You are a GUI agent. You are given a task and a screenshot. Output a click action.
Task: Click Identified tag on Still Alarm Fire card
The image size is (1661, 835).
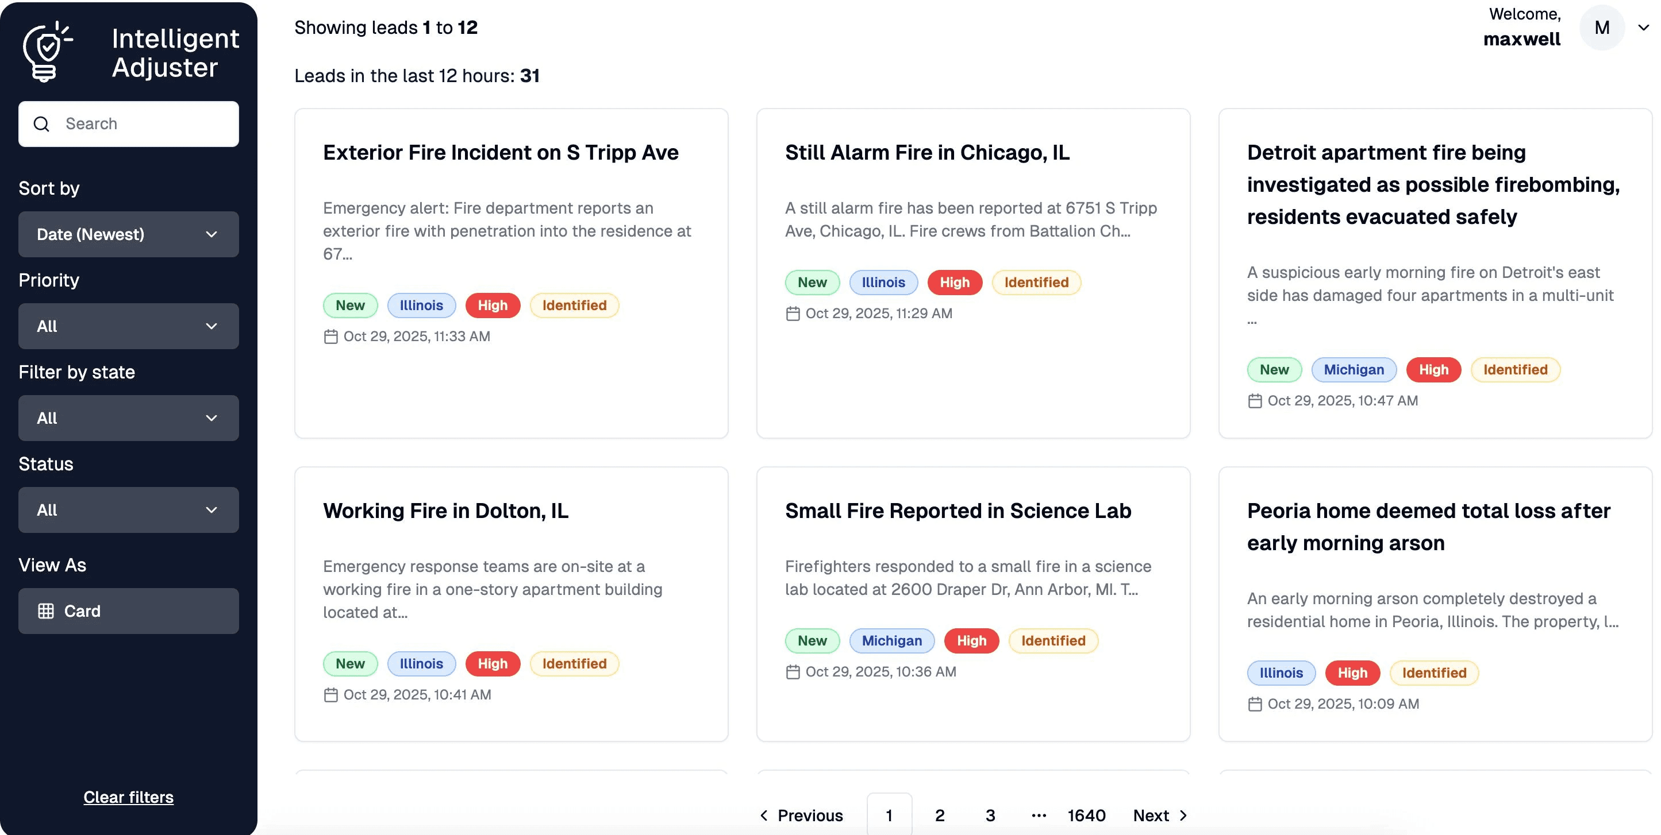click(1036, 283)
